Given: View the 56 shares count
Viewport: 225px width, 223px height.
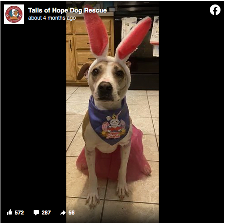Looking at the screenshot, I should click(x=71, y=213).
